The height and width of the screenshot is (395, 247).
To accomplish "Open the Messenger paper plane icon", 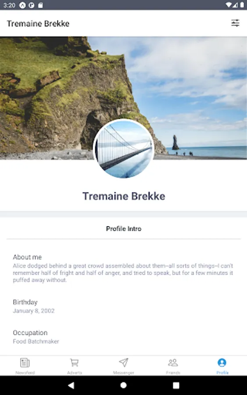I will 124,363.
